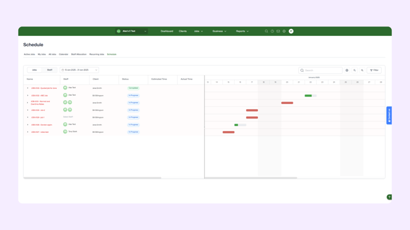The height and width of the screenshot is (230, 410).
Task: Click into the schedule Search field
Action: (320, 71)
